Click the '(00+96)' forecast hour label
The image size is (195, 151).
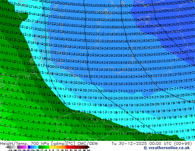[x=183, y=144]
